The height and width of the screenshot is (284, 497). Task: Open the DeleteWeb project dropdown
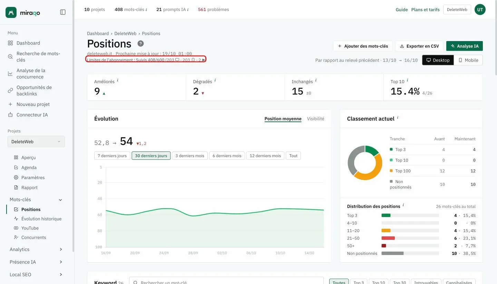(36, 141)
